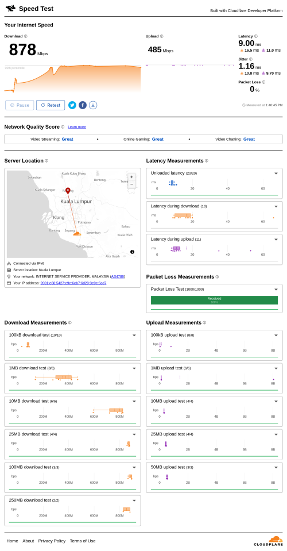Collapse 1MB upload test panel

pos(276,368)
